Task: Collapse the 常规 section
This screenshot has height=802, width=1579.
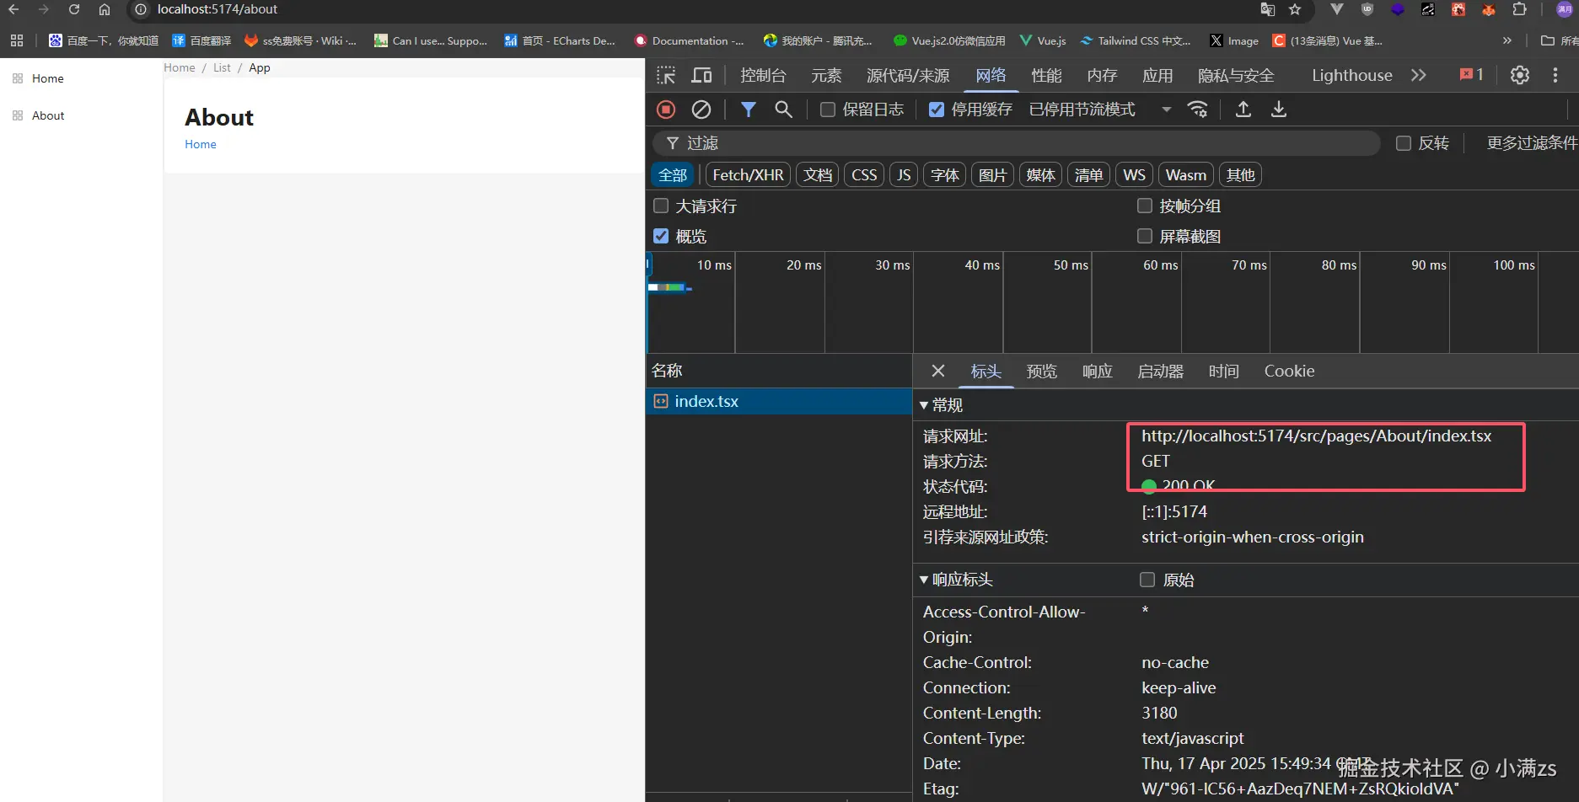Action: (x=943, y=405)
